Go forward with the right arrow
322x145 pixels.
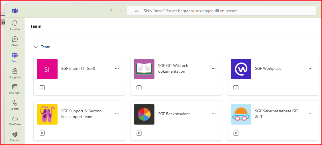tap(121, 11)
